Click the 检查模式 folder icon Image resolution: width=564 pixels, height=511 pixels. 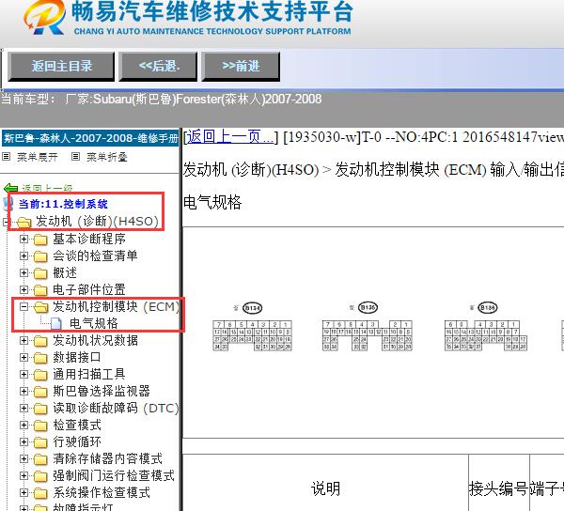(x=40, y=426)
